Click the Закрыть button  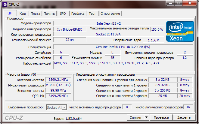coord(184,118)
